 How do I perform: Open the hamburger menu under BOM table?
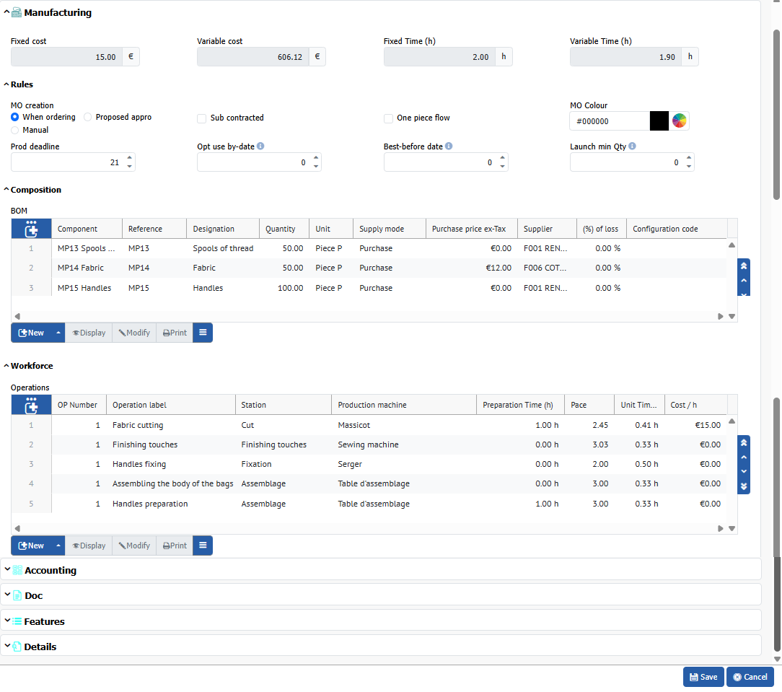(x=203, y=333)
